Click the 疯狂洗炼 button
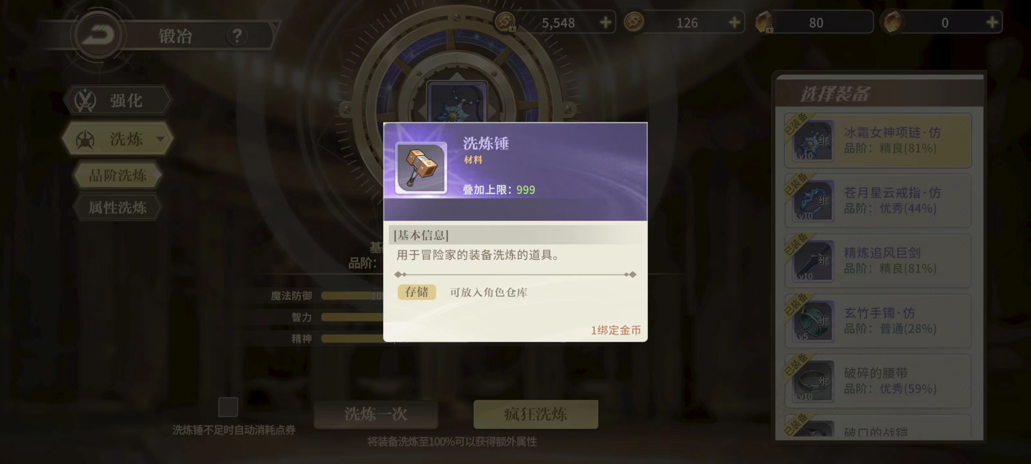 pyautogui.click(x=535, y=414)
